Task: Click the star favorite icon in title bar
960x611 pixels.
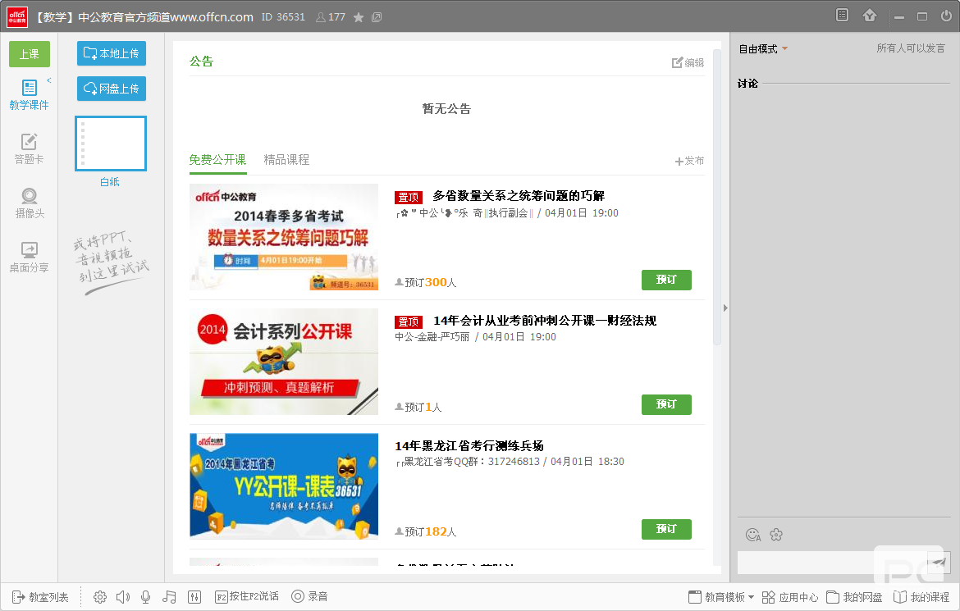Action: [359, 17]
